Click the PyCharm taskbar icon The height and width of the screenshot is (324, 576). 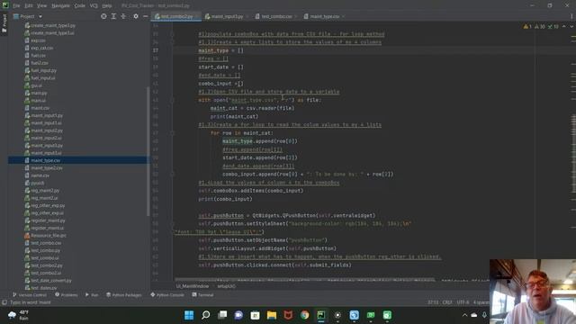pos(321,315)
